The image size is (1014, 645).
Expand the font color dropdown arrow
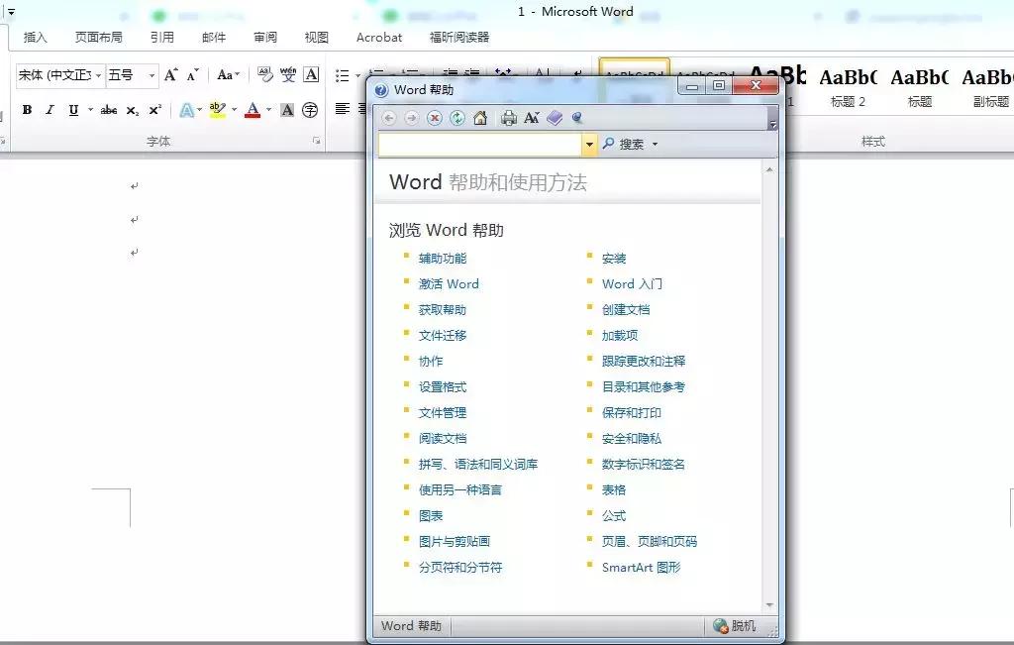[269, 111]
